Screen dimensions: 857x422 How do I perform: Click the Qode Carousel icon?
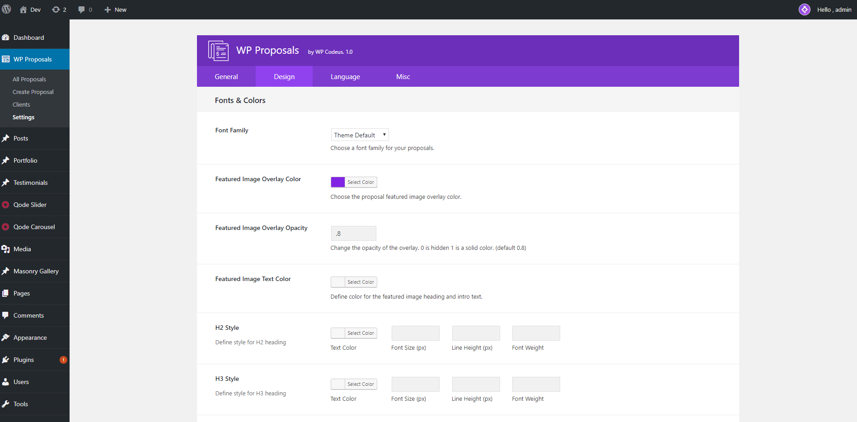click(5, 227)
